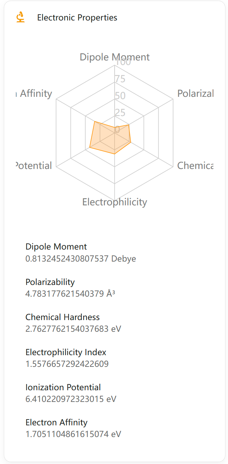Screen dimensions: 228x464
Task: Click the Dipole Moment radar axis label
Action: [x=114, y=57]
